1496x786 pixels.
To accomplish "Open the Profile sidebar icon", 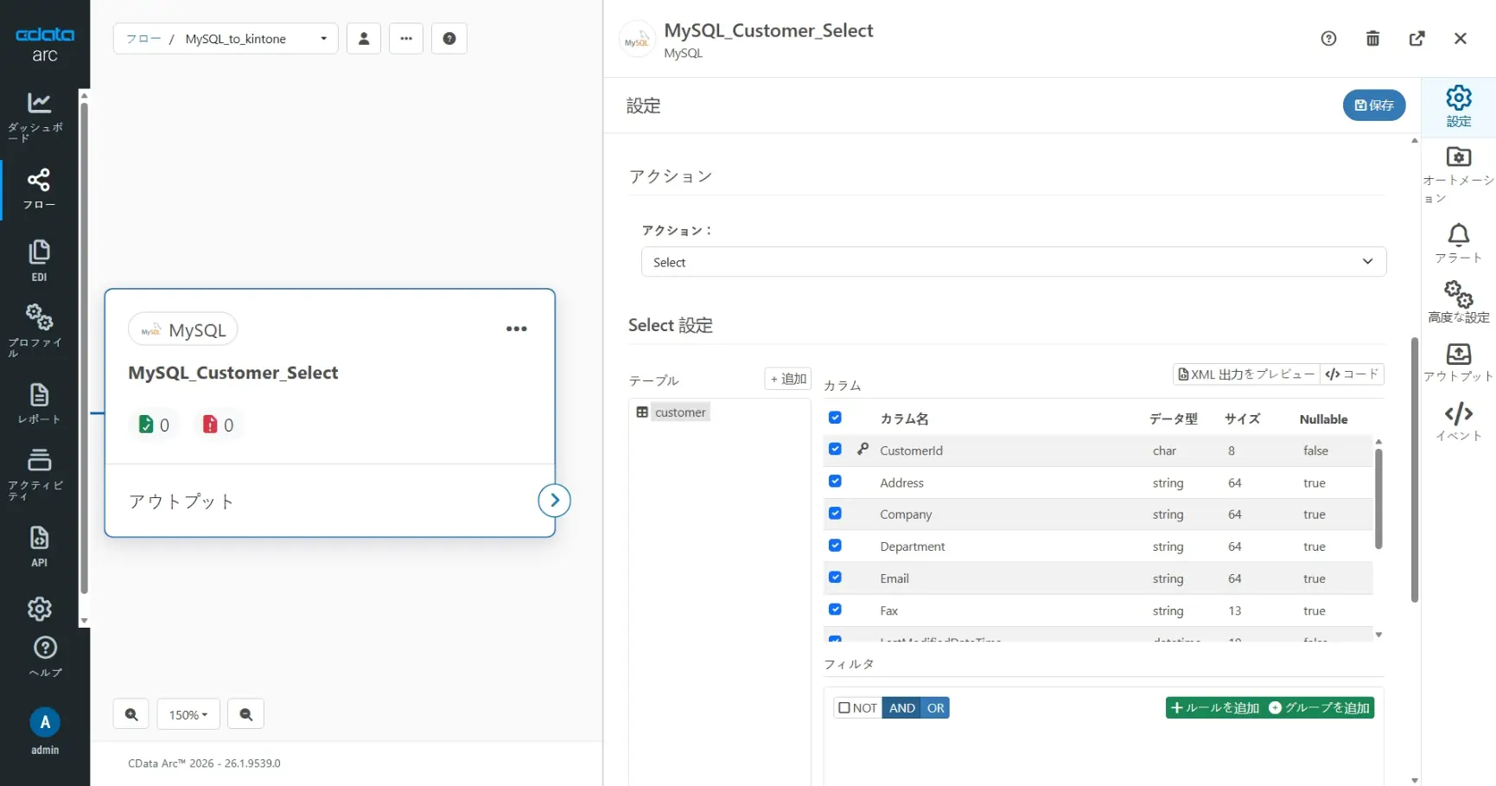I will click(x=38, y=329).
